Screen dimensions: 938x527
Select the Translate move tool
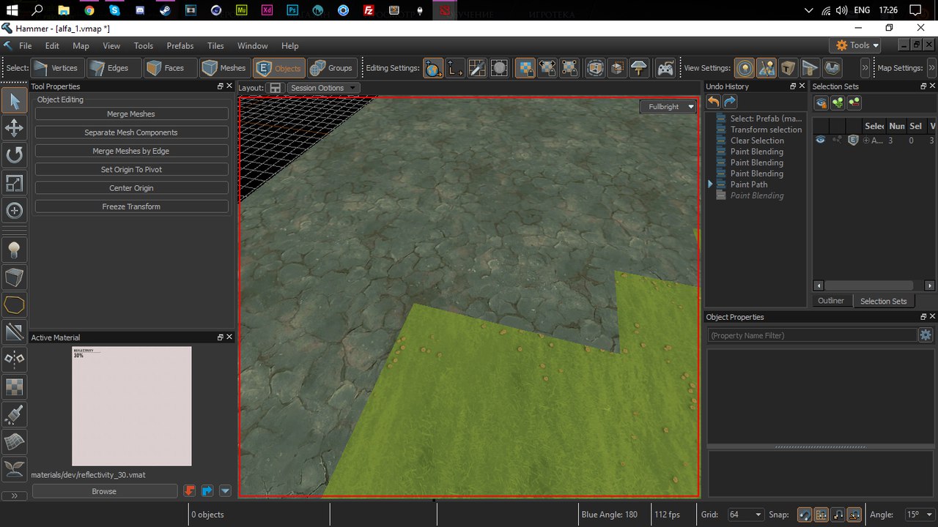[x=14, y=128]
